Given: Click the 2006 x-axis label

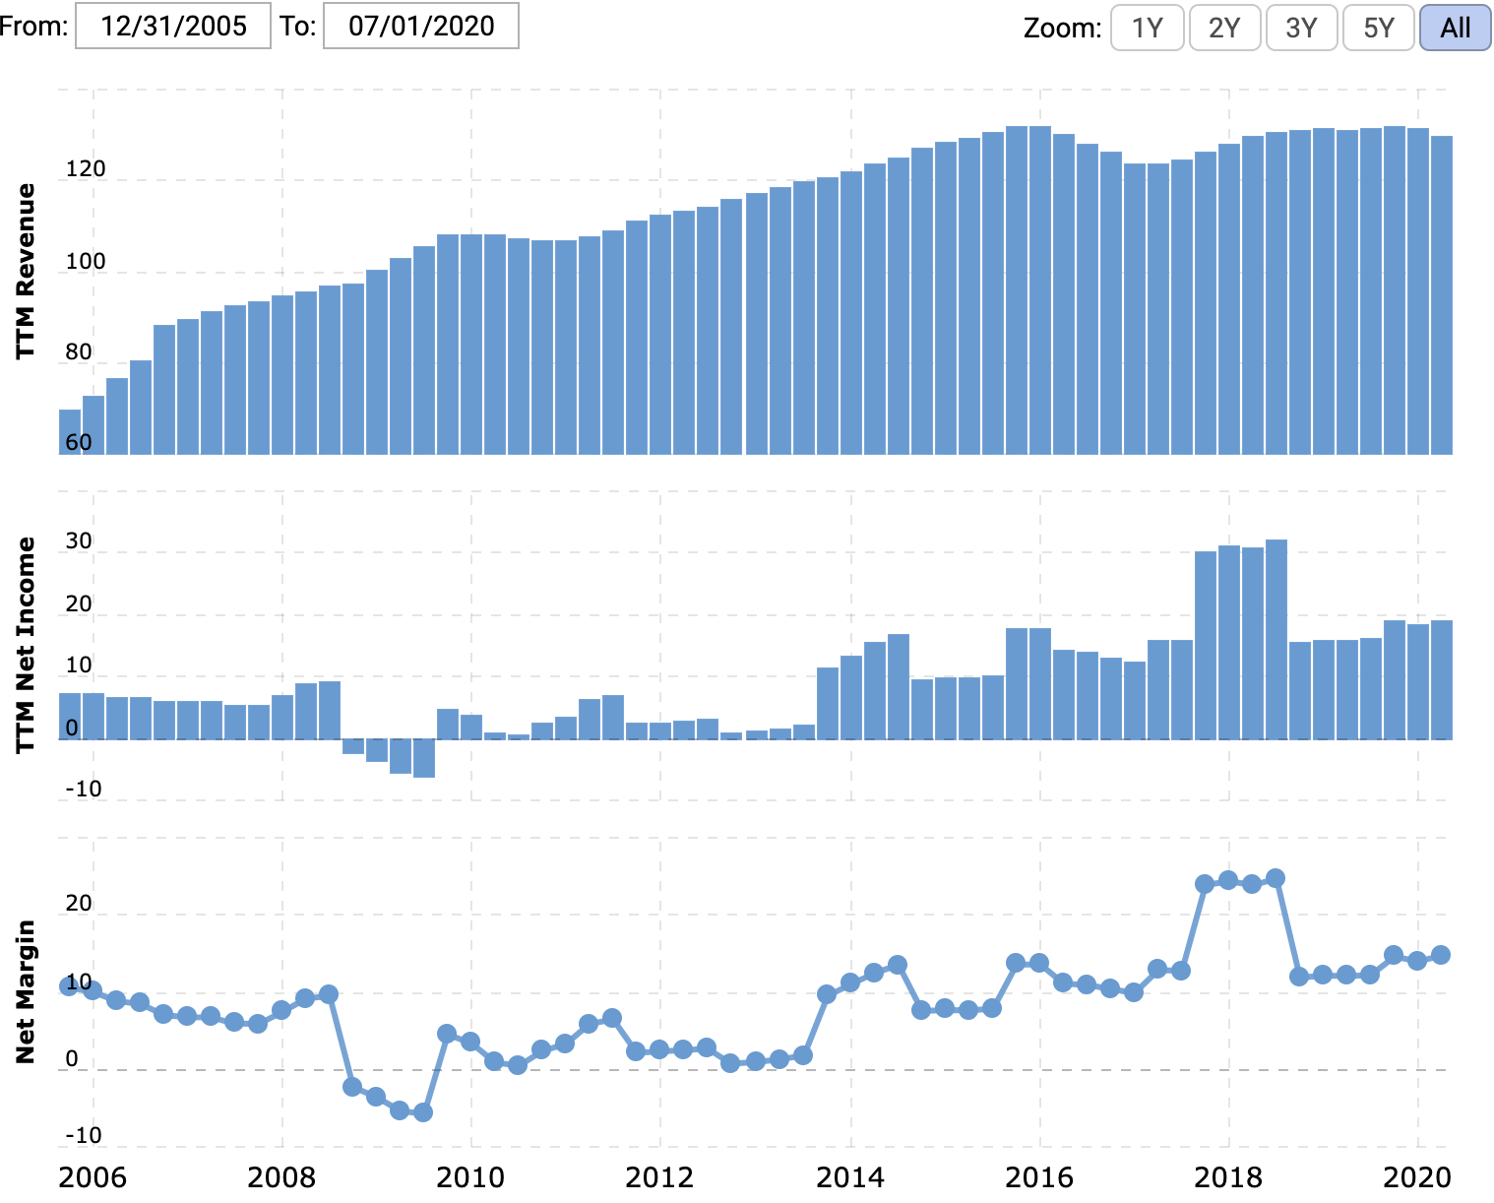Looking at the screenshot, I should (93, 1177).
